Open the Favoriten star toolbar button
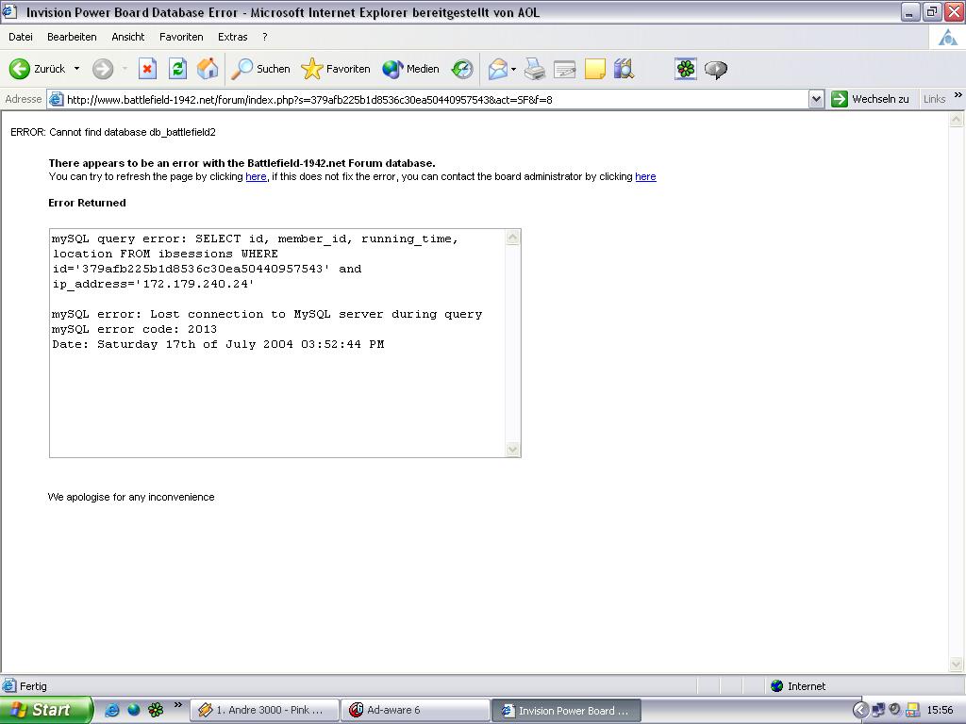 pos(337,69)
